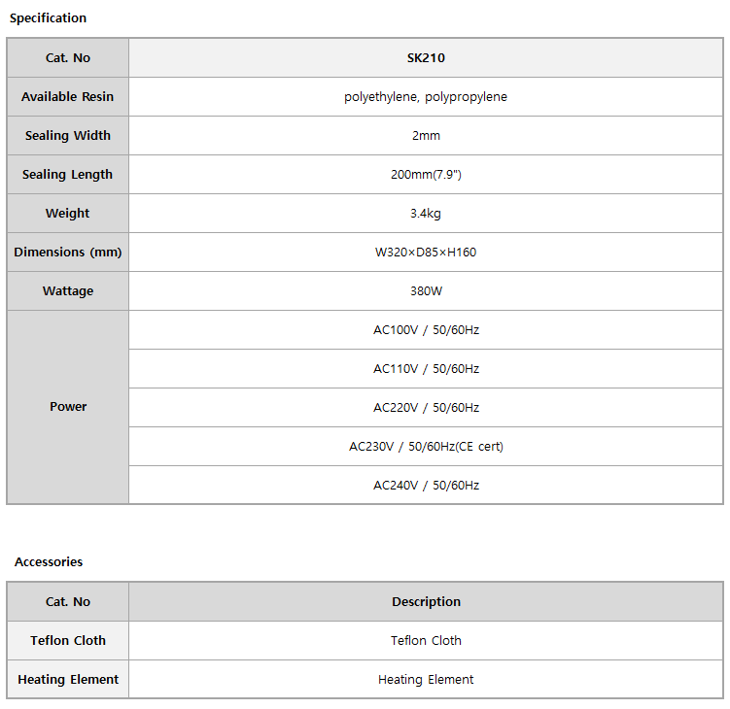Click the SK210 catalog number header

(x=426, y=57)
